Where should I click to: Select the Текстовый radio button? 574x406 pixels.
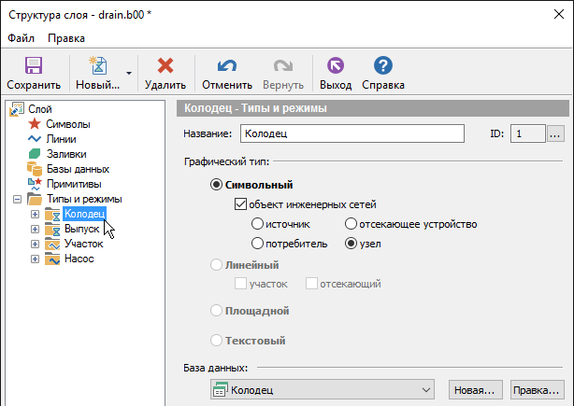(x=216, y=341)
